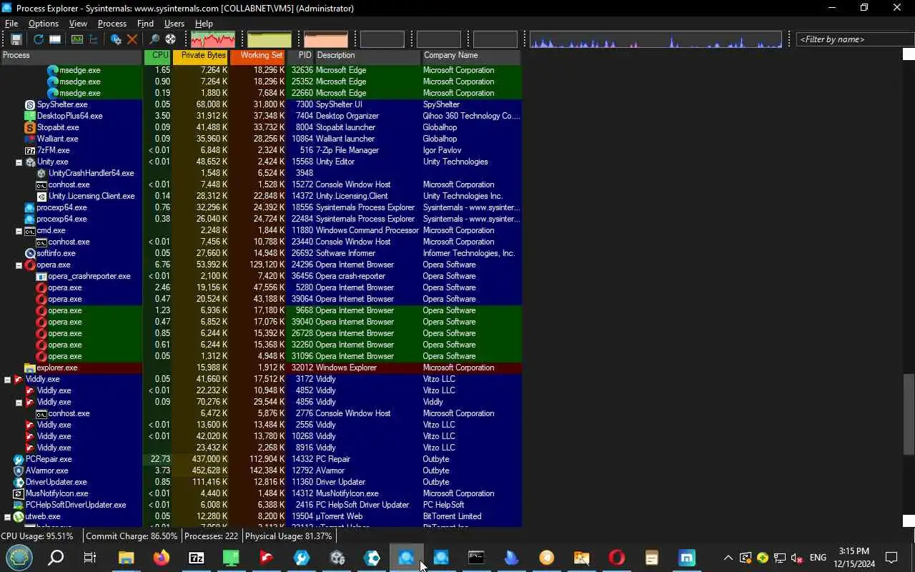Image resolution: width=915 pixels, height=572 pixels.
Task: Click the DesktopPlus64.exe process icon
Action: (30, 116)
